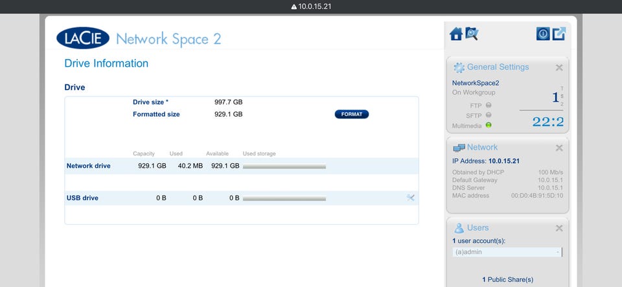Close the Users widget

[x=559, y=228]
